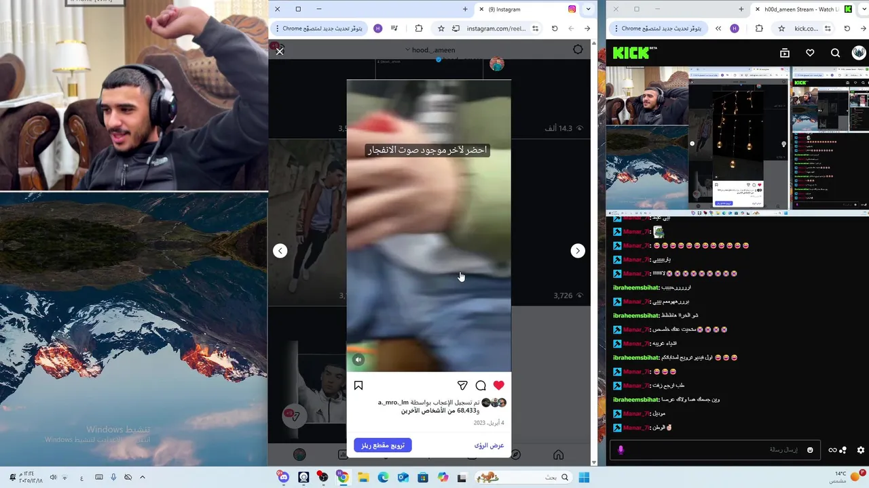Open Instagram bottom-bar profile avatar
The height and width of the screenshot is (488, 869).
click(299, 455)
